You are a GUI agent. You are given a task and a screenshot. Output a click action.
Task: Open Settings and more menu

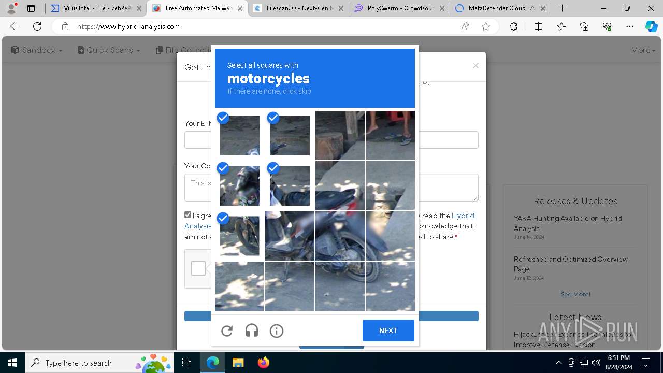pos(630,26)
